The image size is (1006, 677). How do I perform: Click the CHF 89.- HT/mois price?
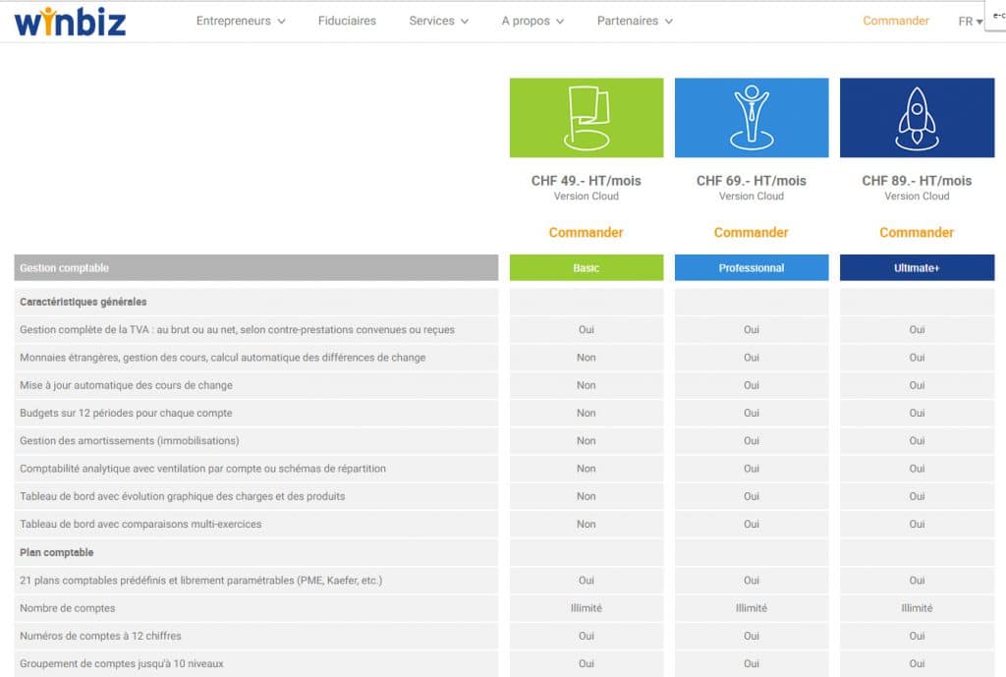917,181
